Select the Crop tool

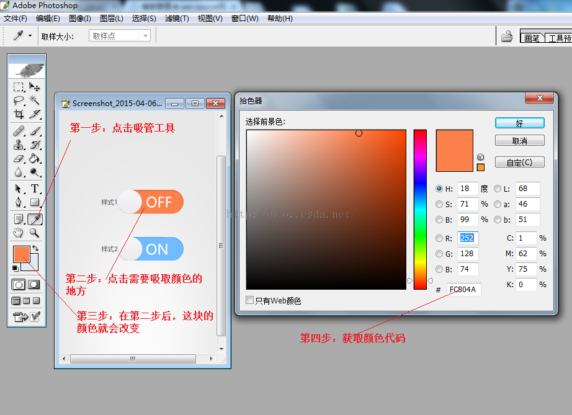(19, 114)
